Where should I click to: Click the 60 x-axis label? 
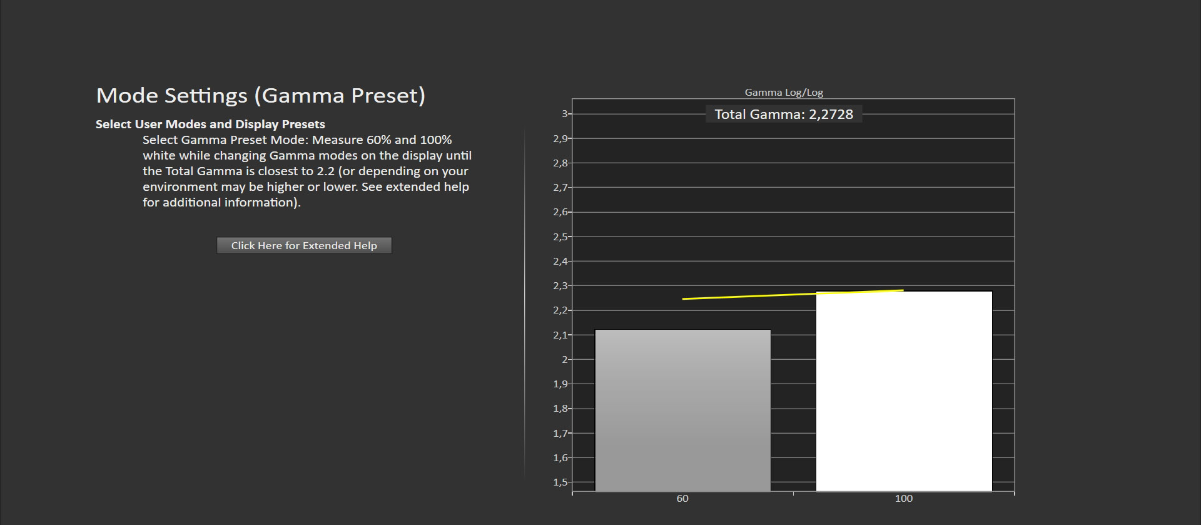(682, 499)
